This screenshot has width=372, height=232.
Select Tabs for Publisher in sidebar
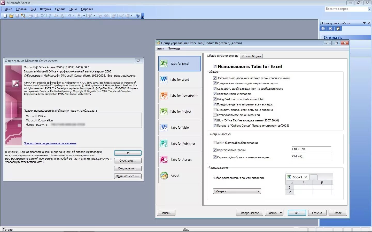click(180, 144)
